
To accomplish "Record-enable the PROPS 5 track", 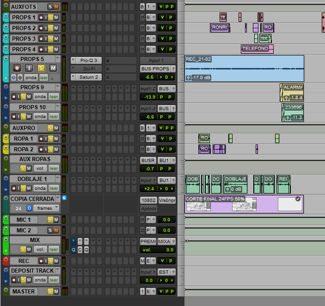I will 17,68.
